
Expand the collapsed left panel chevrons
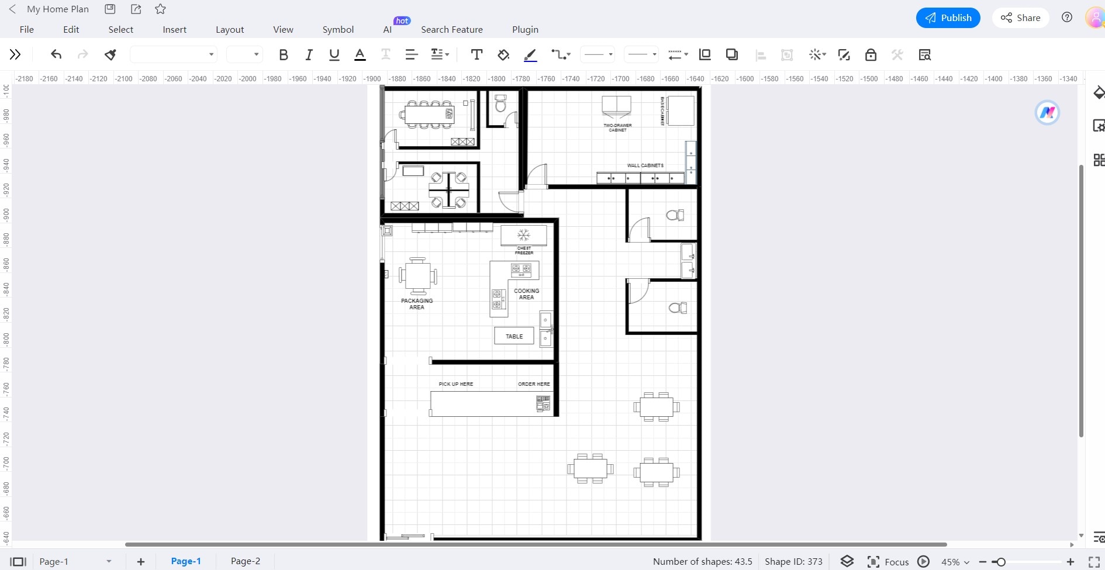15,54
